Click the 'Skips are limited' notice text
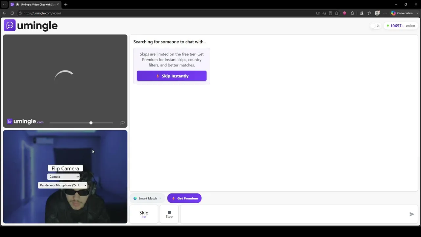The image size is (421, 237). tap(172, 60)
